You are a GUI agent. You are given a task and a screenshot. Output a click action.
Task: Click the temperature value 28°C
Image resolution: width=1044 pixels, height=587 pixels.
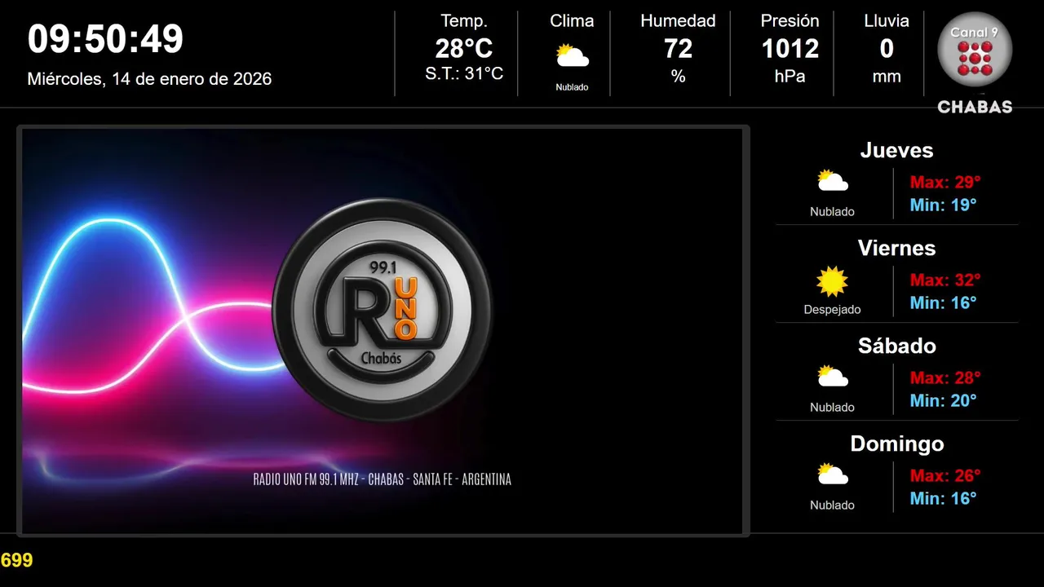coord(464,49)
